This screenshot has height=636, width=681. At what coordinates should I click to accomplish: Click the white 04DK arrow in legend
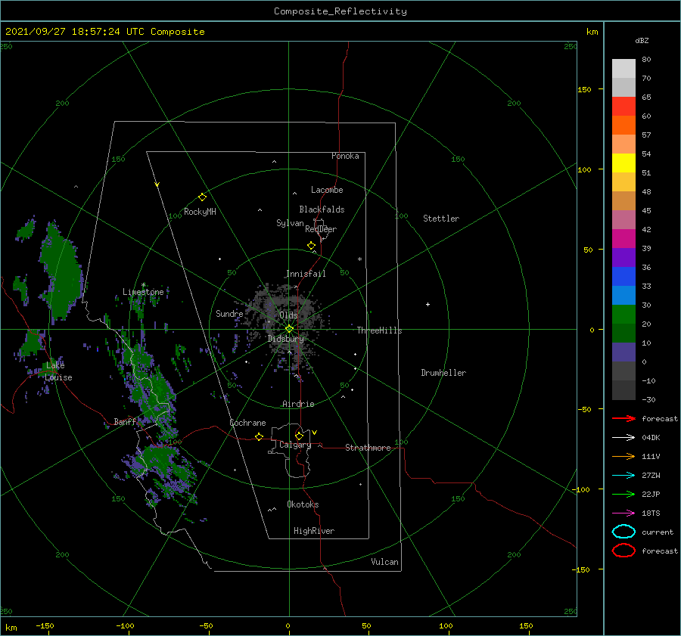(623, 438)
